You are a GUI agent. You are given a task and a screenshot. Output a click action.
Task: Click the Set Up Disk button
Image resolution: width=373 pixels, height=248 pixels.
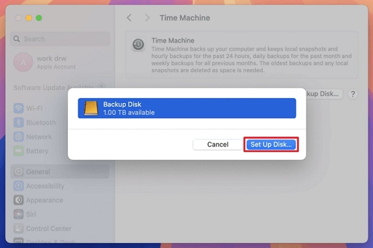[271, 145]
